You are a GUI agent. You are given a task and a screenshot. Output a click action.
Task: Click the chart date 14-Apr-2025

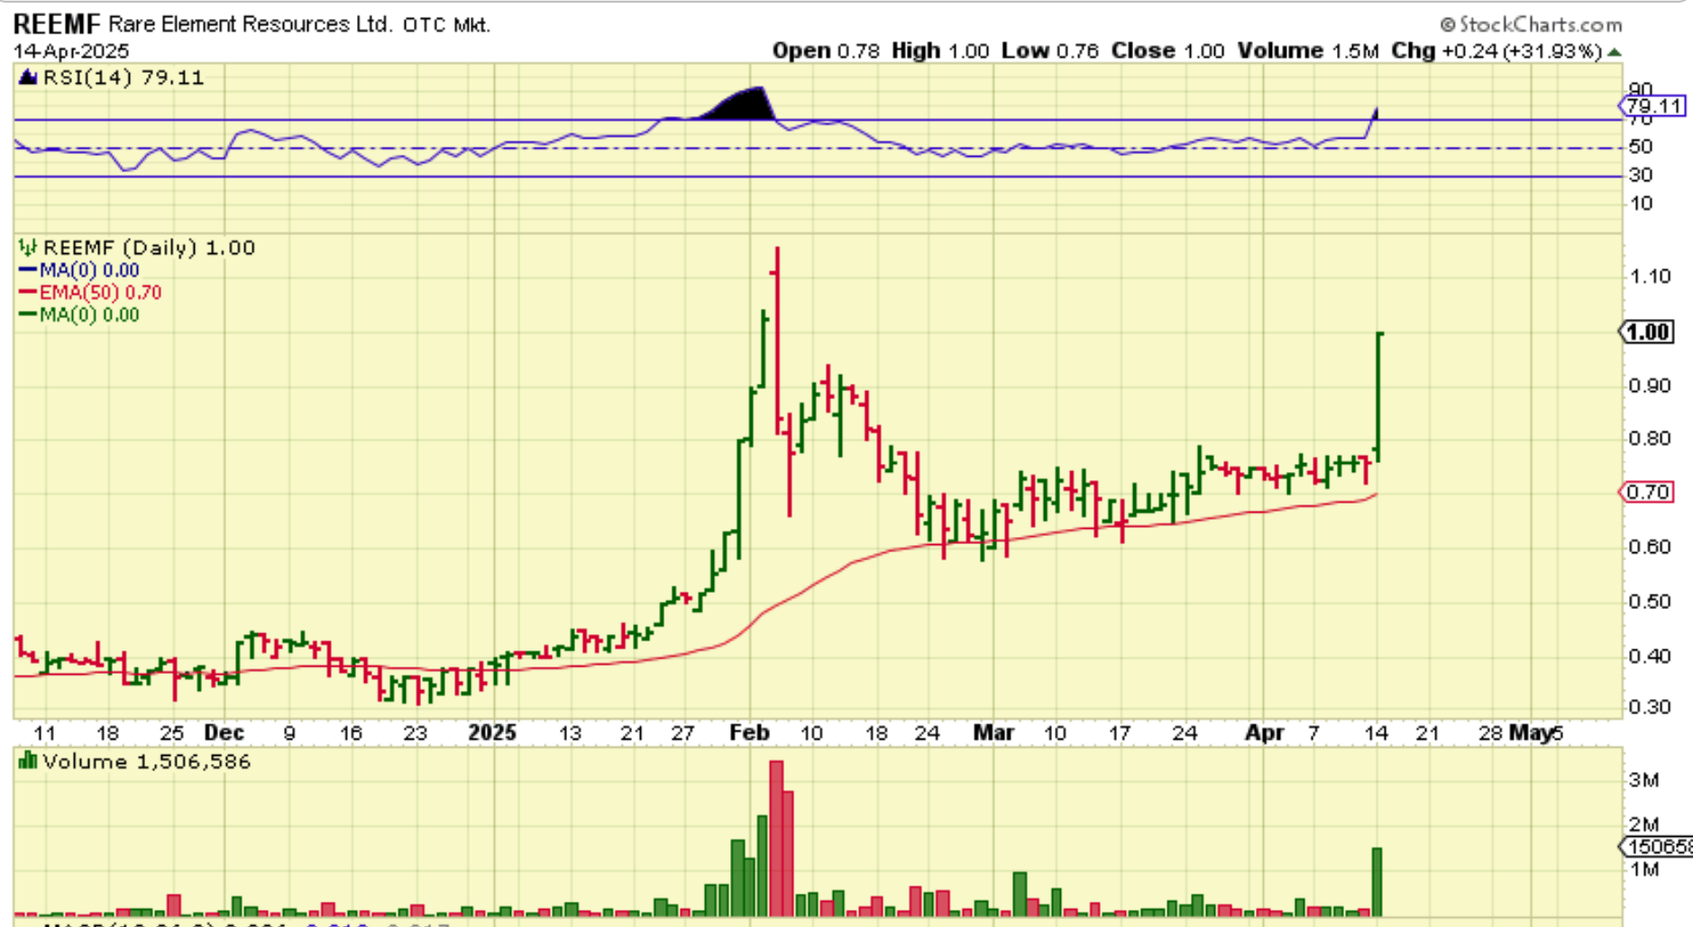point(71,50)
